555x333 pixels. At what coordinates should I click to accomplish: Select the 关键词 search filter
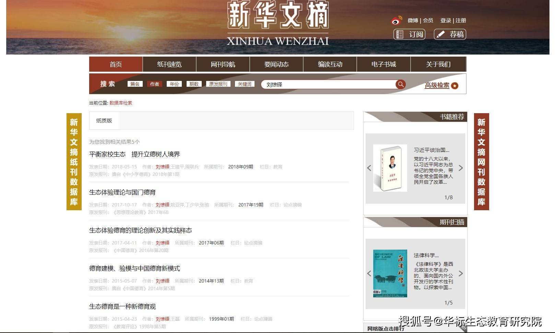(x=245, y=84)
